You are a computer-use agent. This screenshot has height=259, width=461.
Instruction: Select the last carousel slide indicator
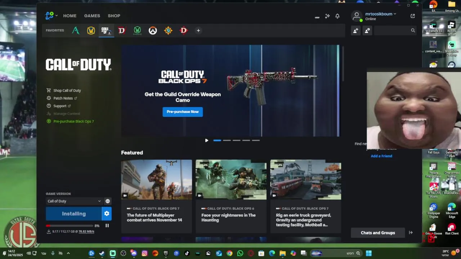[256, 140]
